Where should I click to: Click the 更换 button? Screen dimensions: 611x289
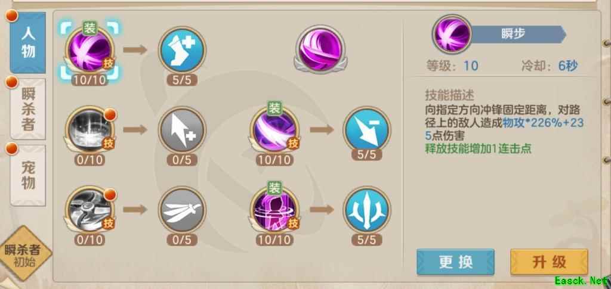(x=455, y=262)
